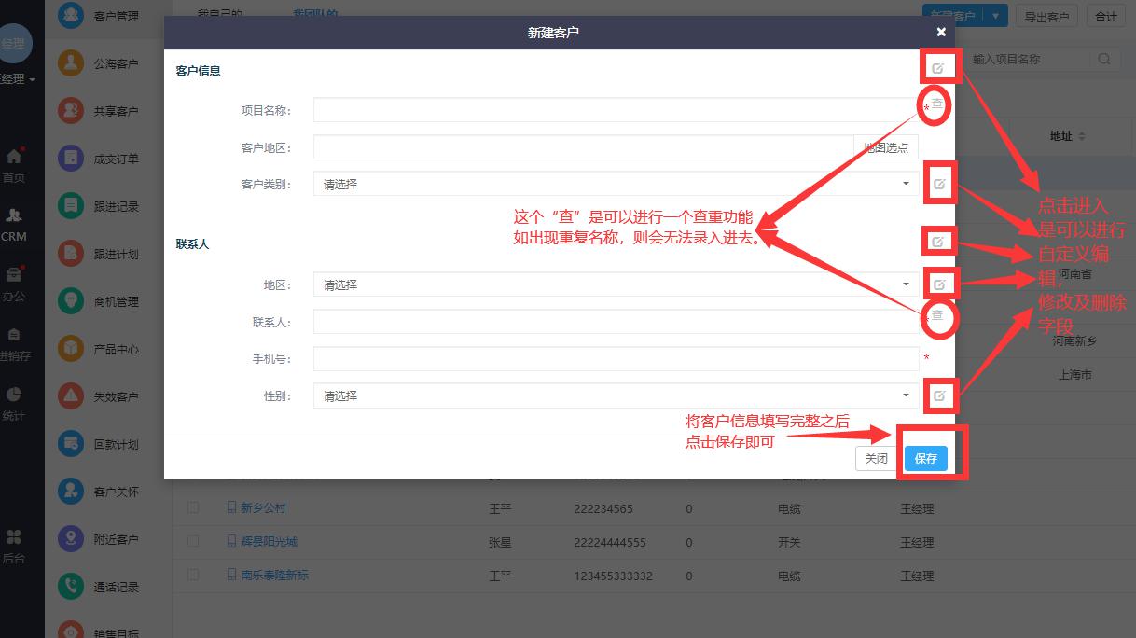Click the search magnifier icon in background
This screenshot has width=1136, height=638.
(x=1104, y=59)
